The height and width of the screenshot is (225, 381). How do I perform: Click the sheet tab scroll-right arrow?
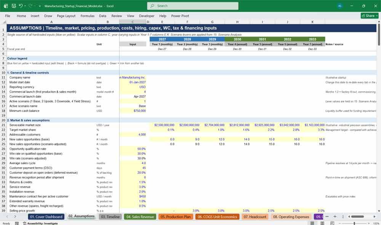click(x=15, y=217)
